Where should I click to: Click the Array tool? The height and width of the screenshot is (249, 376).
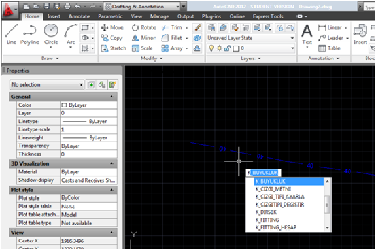click(172, 48)
